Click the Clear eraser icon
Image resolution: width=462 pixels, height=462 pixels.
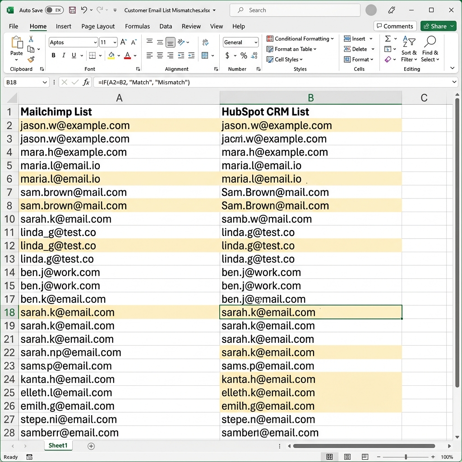(388, 60)
